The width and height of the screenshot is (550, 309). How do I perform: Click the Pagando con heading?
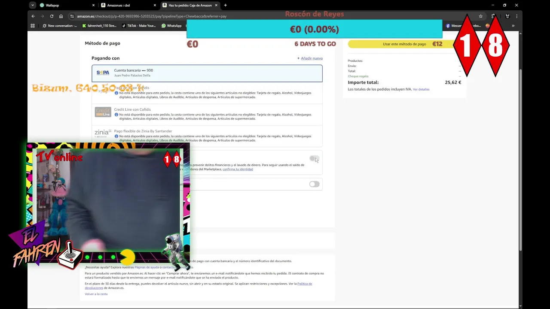(105, 58)
